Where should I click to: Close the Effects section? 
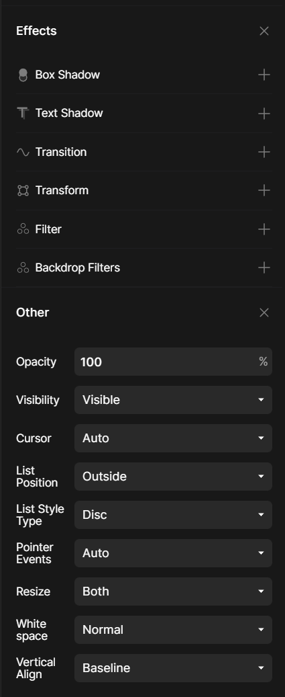(x=264, y=31)
